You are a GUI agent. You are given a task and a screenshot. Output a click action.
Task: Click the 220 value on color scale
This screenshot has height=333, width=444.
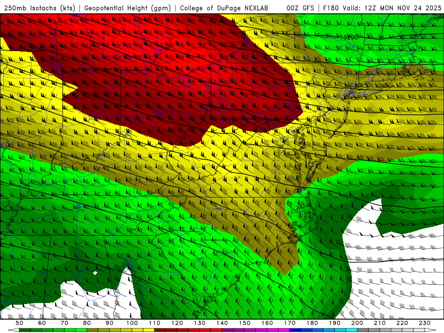click(402, 323)
